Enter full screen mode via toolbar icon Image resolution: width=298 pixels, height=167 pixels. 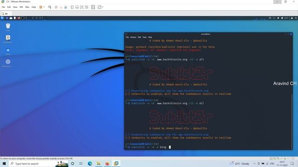tap(82, 7)
